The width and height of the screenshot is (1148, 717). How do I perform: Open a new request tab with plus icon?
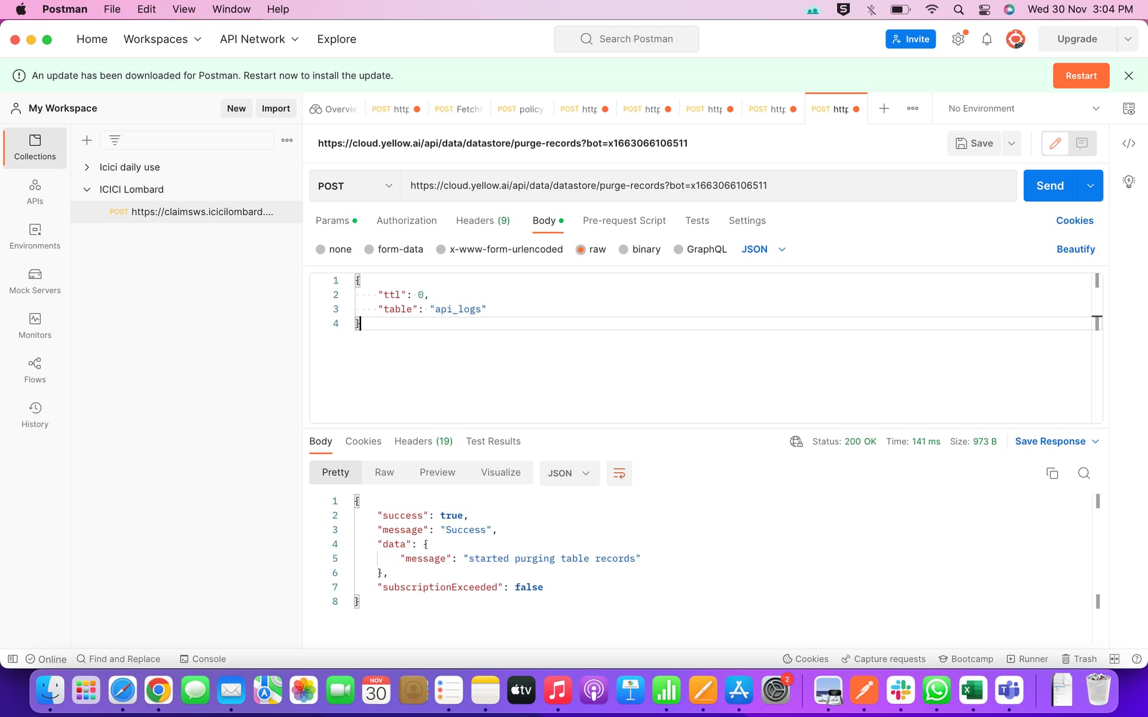point(884,108)
